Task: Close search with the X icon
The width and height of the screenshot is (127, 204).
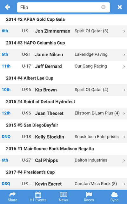Action: (x=120, y=7)
